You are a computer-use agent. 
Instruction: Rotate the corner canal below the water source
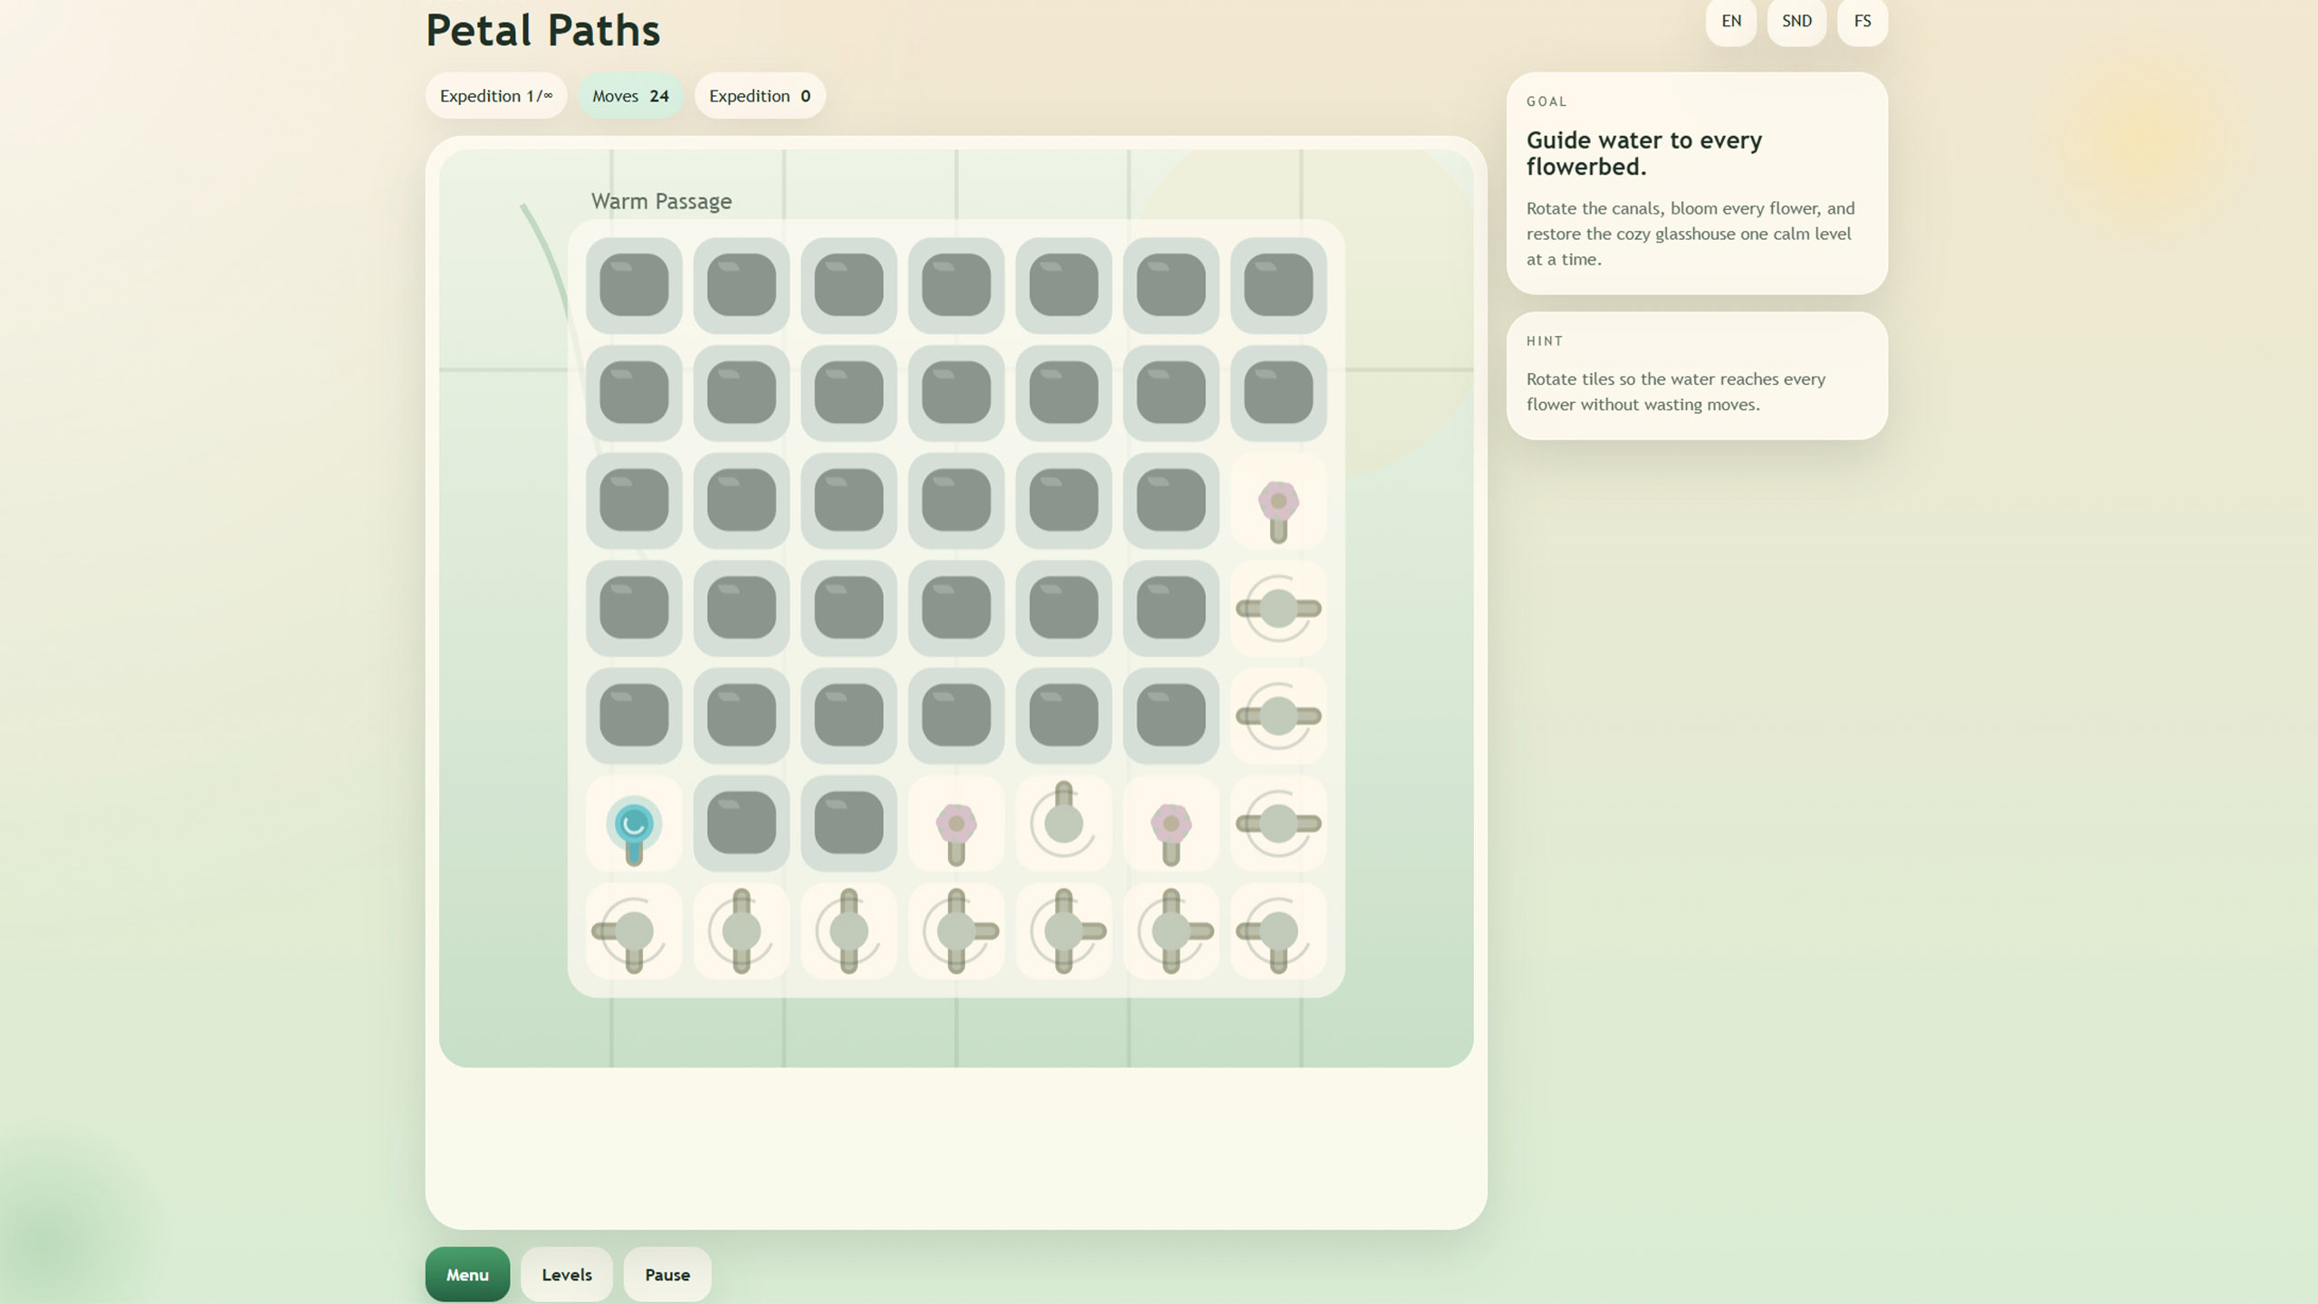click(x=634, y=931)
